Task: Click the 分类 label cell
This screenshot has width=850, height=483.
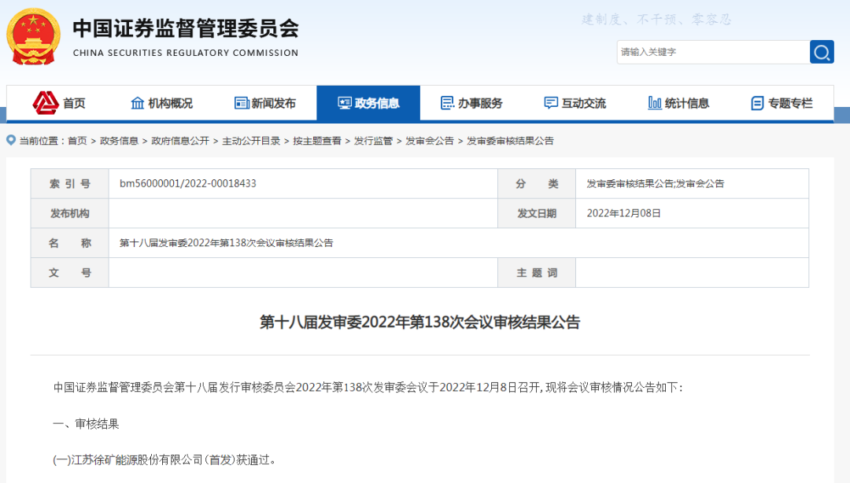Action: pos(537,184)
